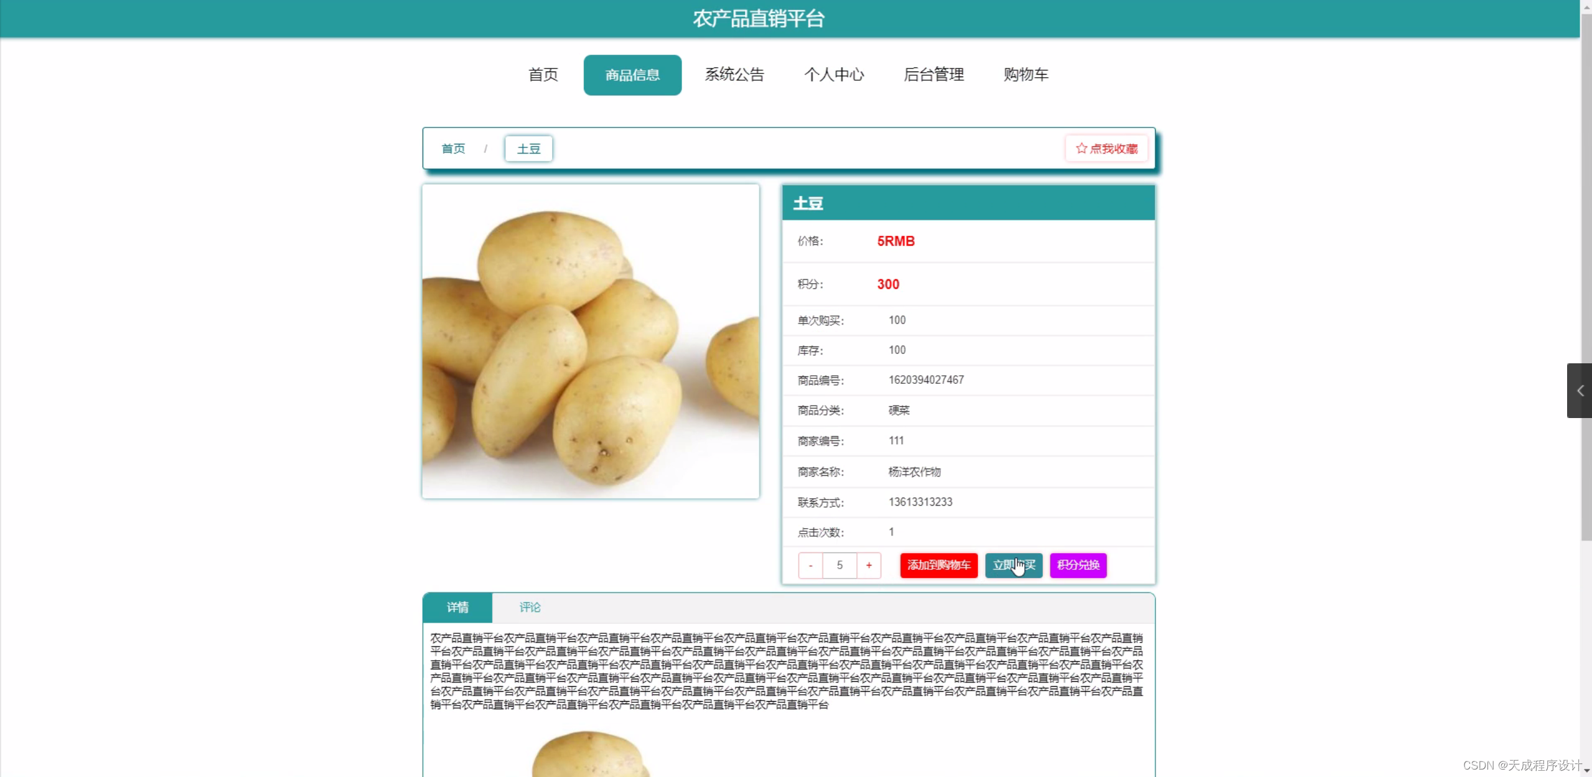
Task: Click 首页 in the breadcrumb trail
Action: tap(452, 148)
